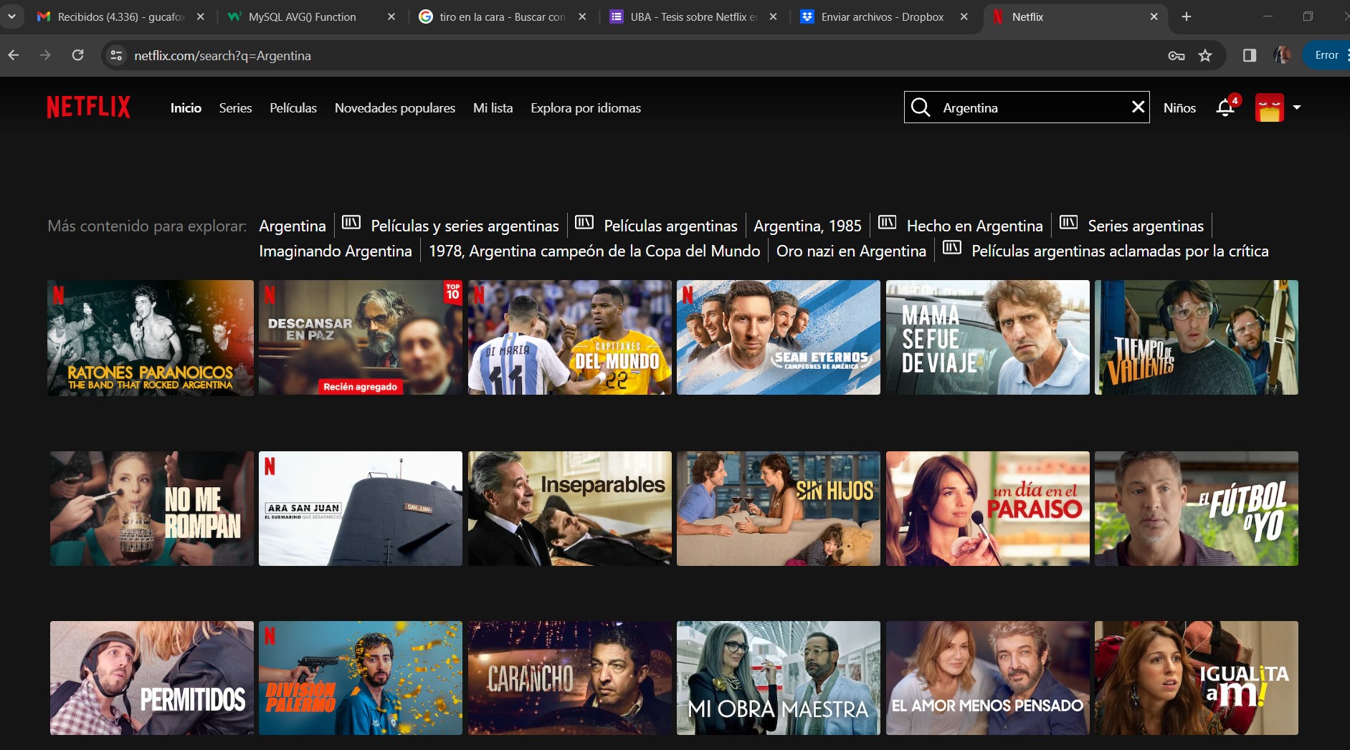Screen dimensions: 1350x750
Task: Open the profile avatar
Action: click(x=1269, y=107)
